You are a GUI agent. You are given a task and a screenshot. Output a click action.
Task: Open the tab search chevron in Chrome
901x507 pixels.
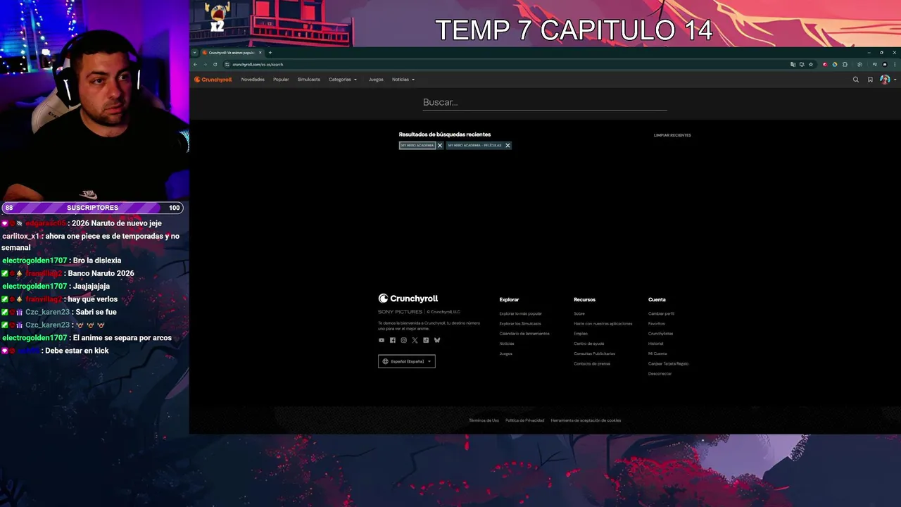coord(195,52)
